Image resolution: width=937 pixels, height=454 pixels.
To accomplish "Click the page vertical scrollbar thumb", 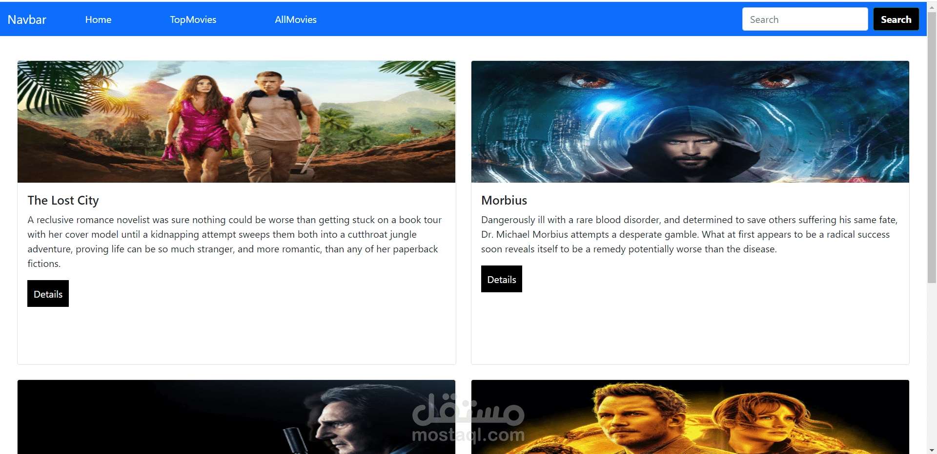I will [x=932, y=147].
